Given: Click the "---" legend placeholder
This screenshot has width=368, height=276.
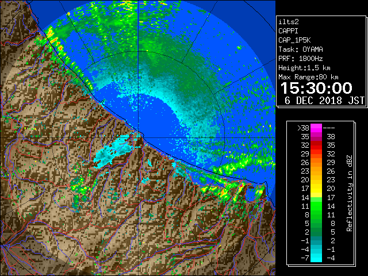Looking at the screenshot, I should (x=329, y=128).
